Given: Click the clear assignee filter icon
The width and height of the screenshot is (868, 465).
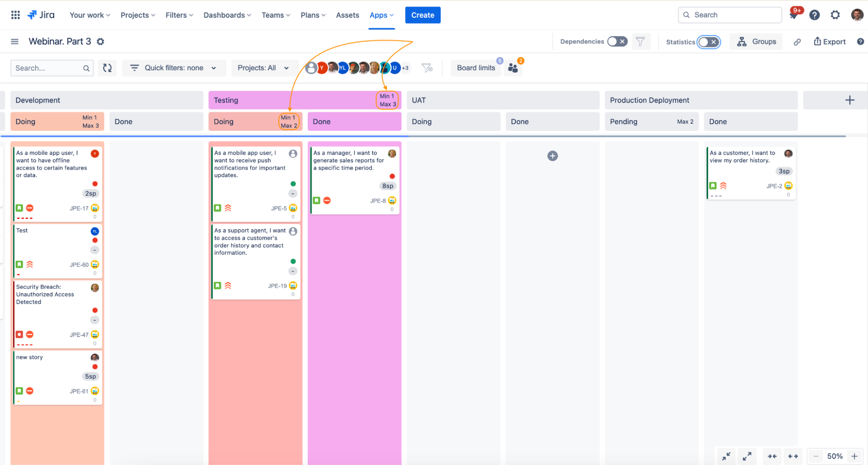Looking at the screenshot, I should point(427,68).
